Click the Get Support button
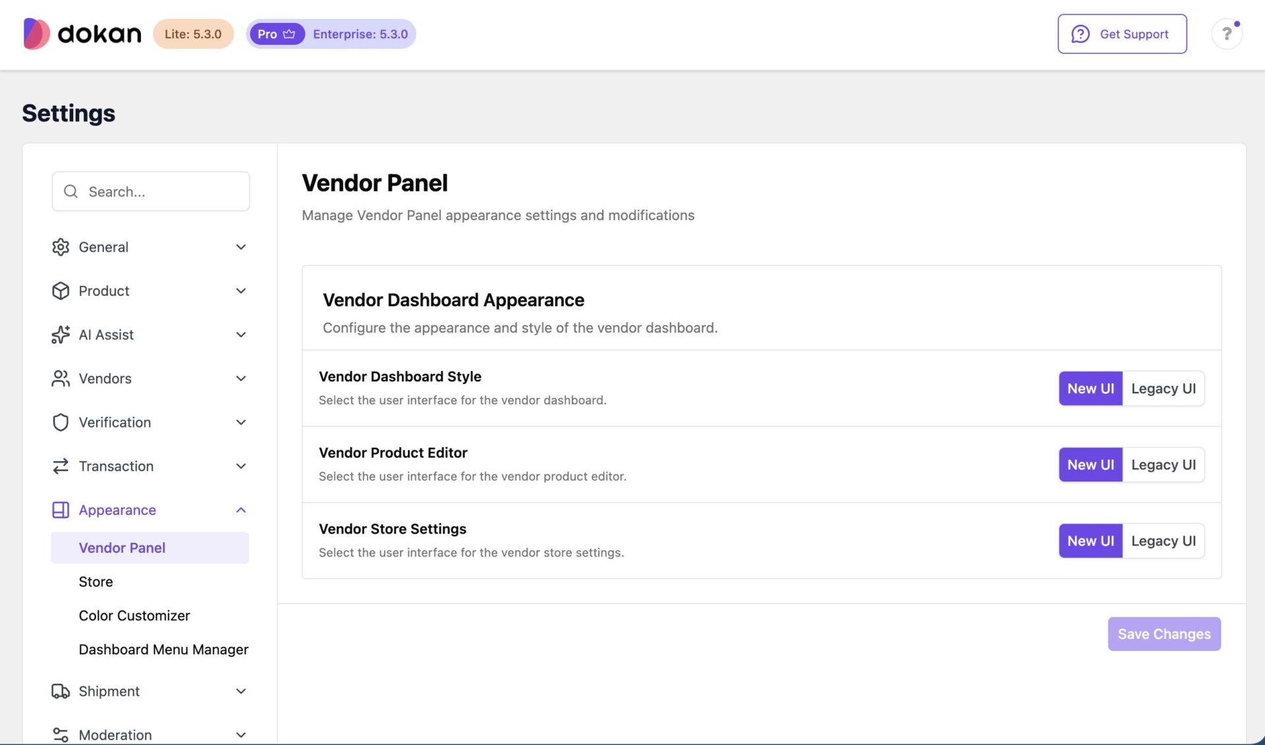This screenshot has height=745, width=1265. pyautogui.click(x=1122, y=34)
